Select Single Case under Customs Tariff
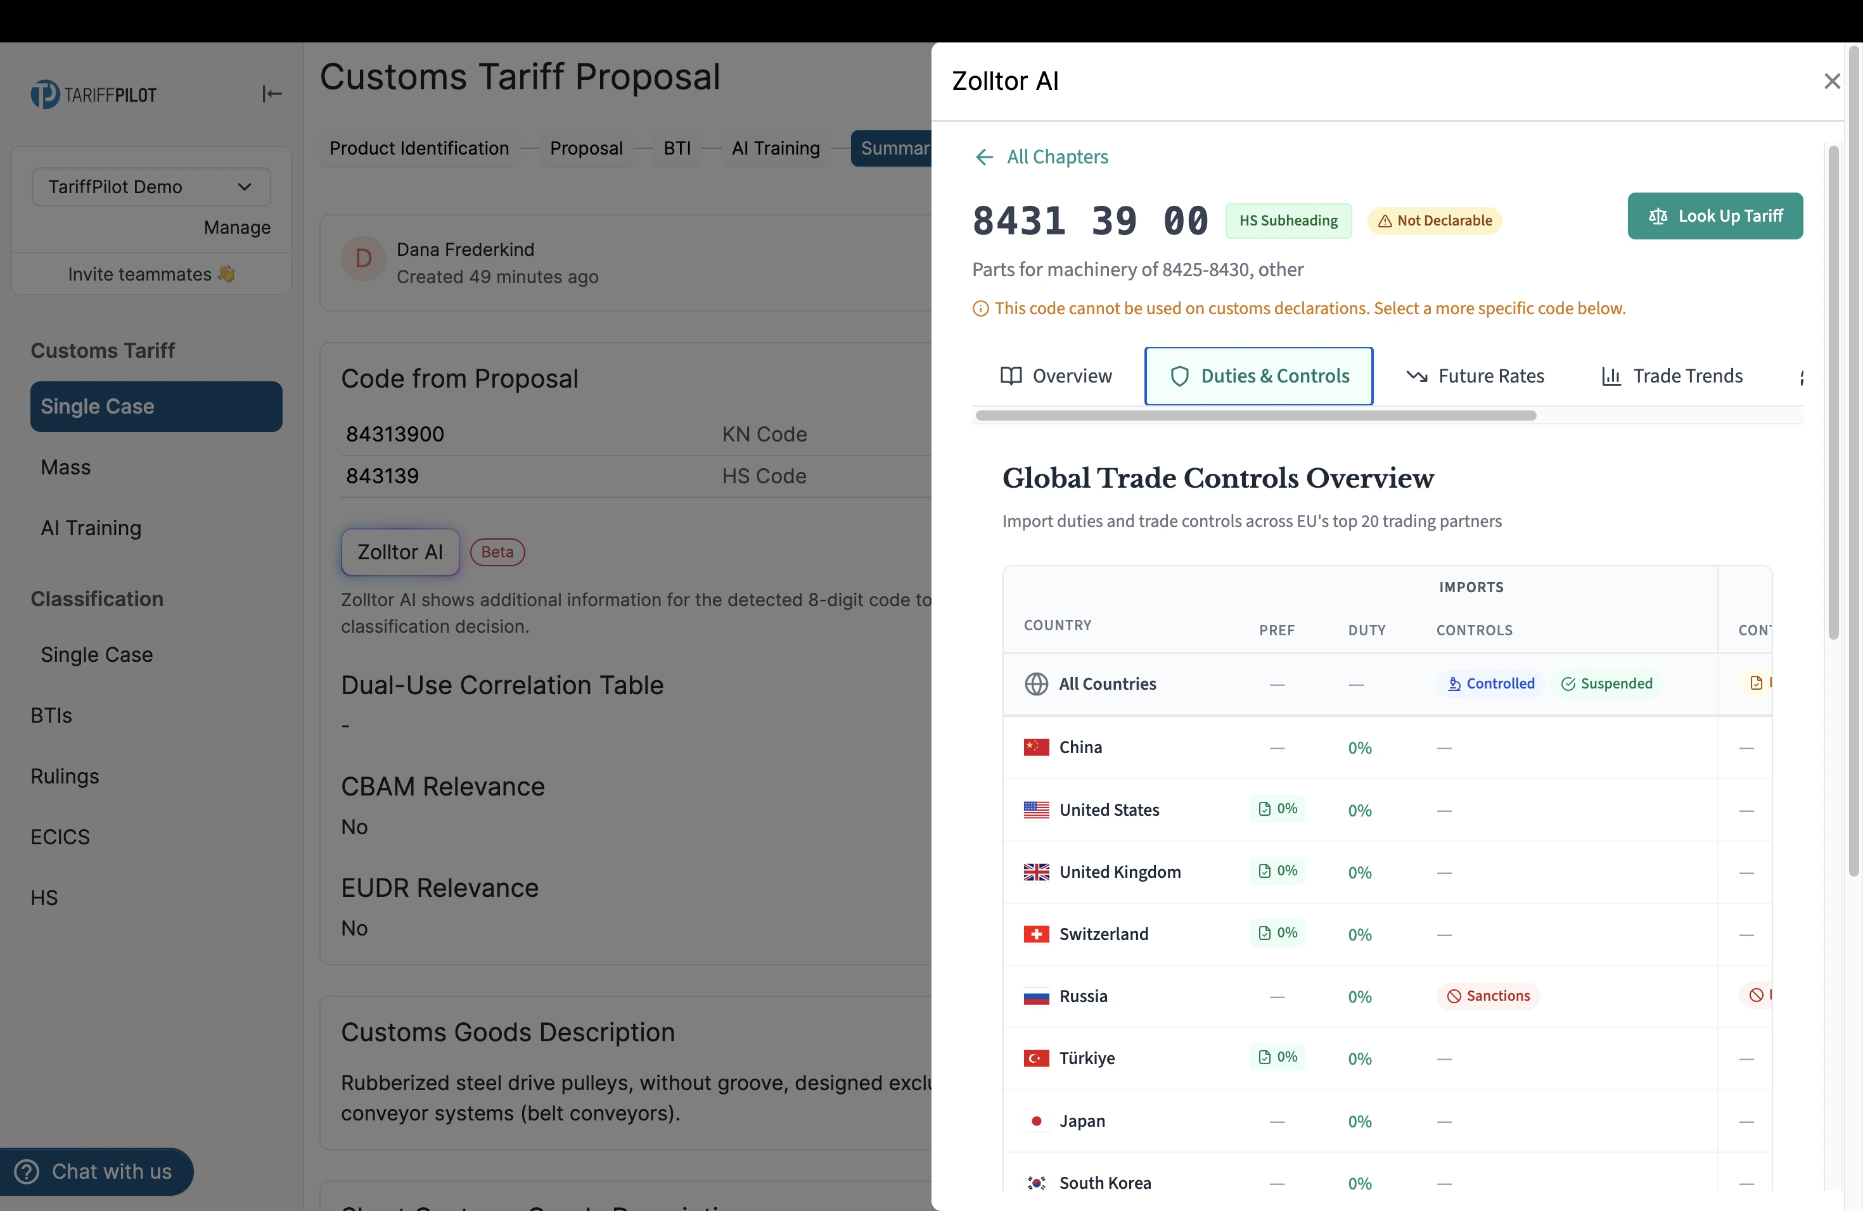1863x1211 pixels. point(156,407)
